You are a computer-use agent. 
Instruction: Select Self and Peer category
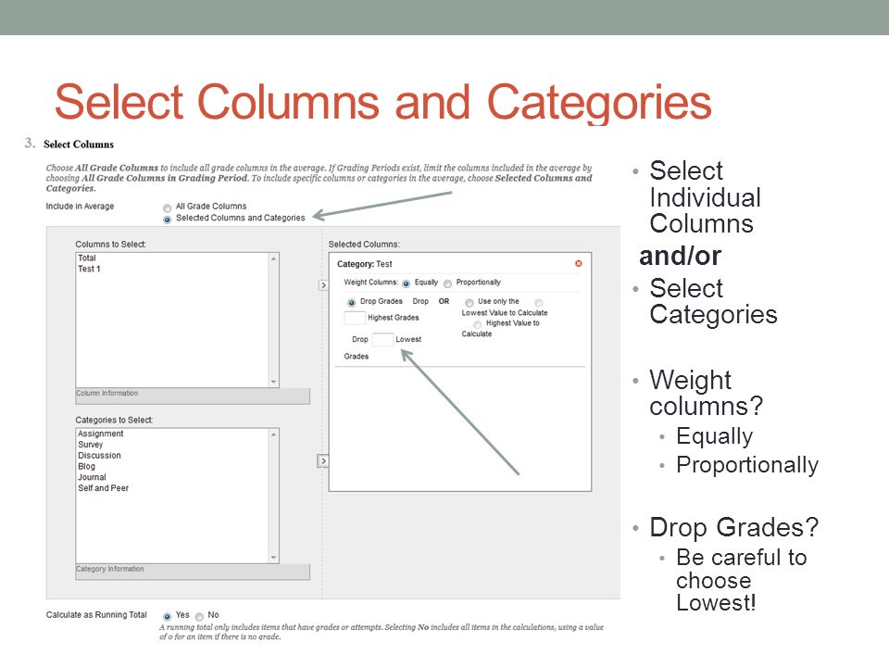click(103, 488)
